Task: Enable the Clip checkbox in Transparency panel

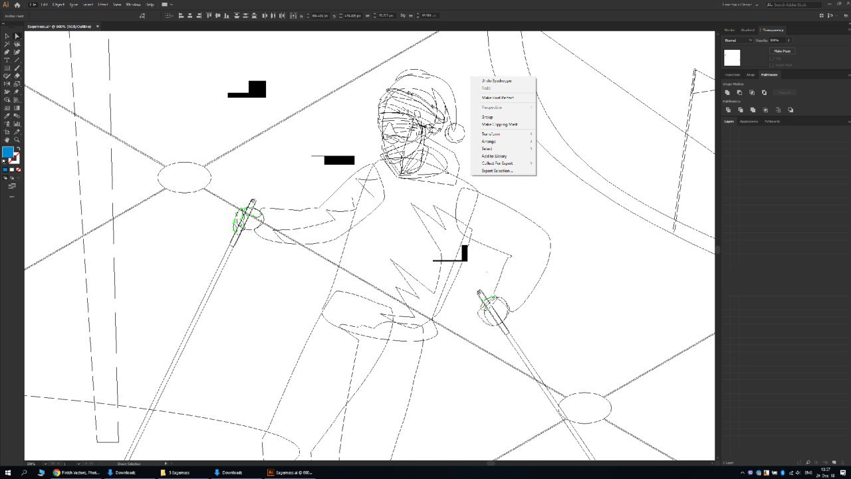Action: coord(771,58)
